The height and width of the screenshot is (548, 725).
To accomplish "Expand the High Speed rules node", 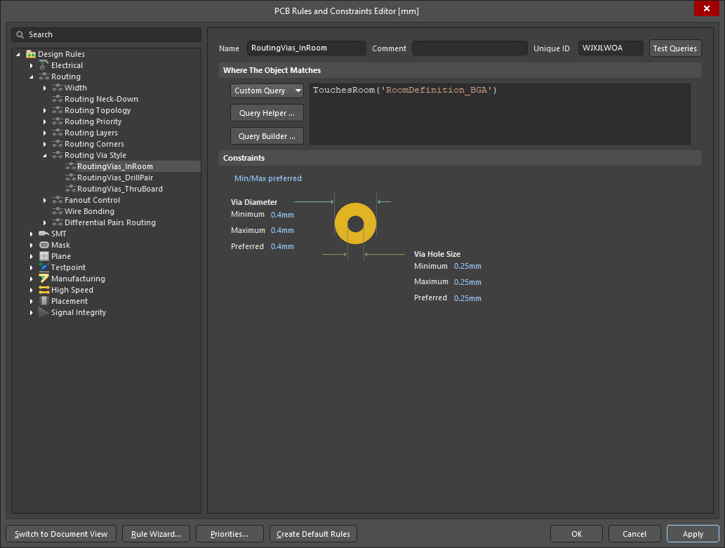I will pyautogui.click(x=32, y=290).
